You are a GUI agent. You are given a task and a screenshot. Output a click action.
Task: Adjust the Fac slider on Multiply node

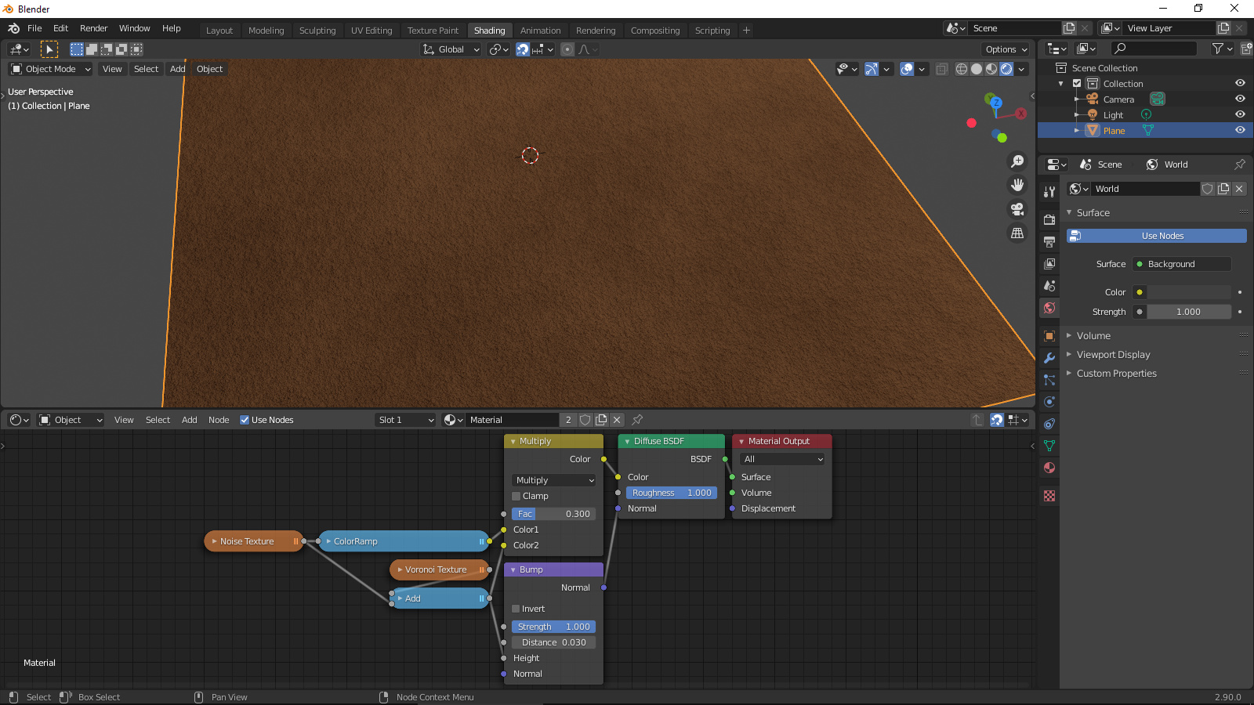coord(553,514)
